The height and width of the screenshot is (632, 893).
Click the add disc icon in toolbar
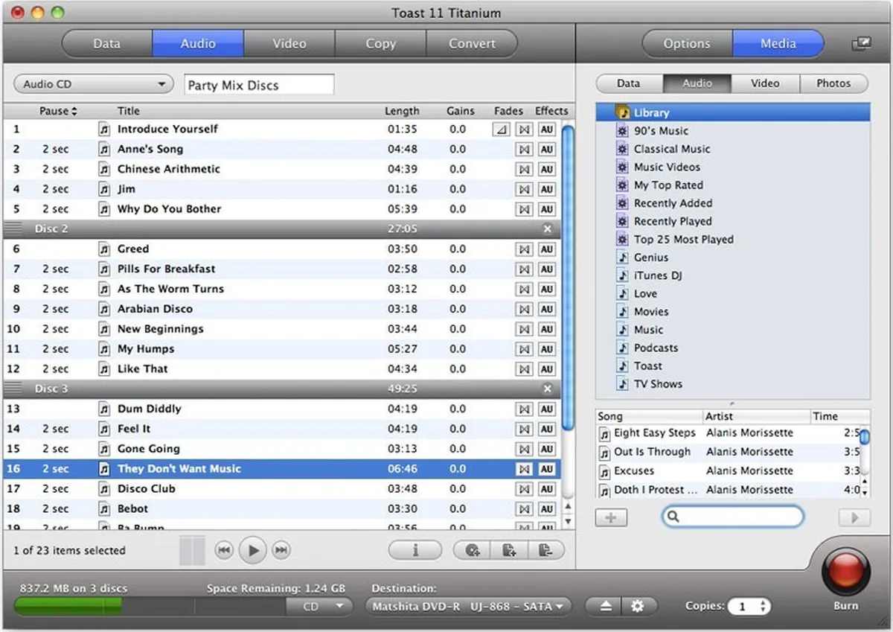(x=472, y=550)
